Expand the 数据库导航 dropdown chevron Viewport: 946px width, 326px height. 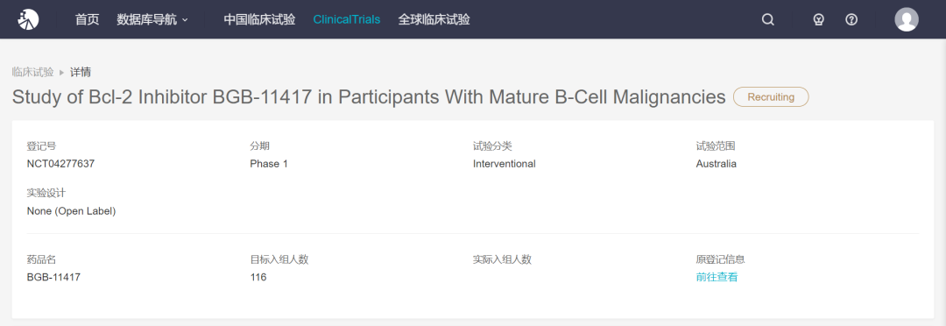(185, 20)
